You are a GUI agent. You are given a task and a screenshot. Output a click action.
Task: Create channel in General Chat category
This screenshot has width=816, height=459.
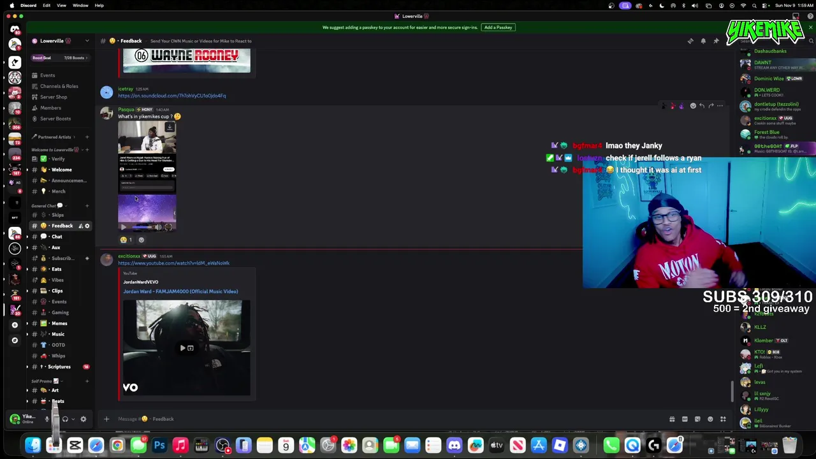tap(87, 205)
